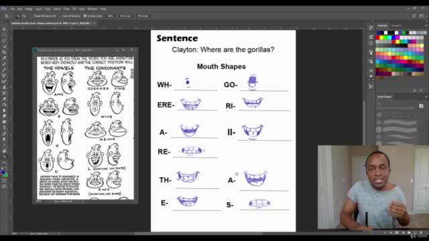Open the Info panel icon
Image resolution: width=429 pixels, height=241 pixels.
[x=371, y=43]
